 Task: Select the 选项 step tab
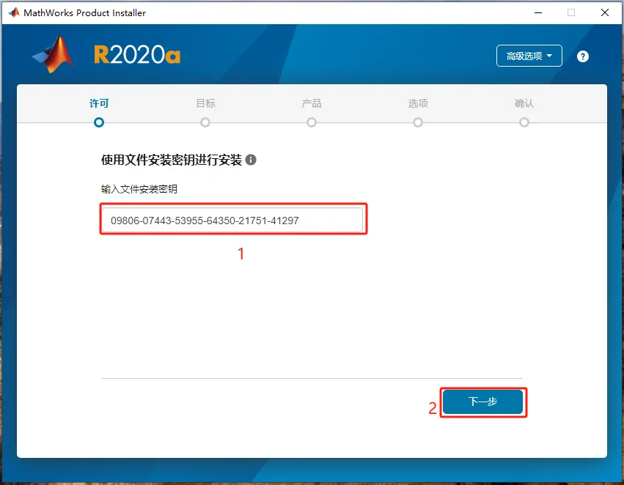(418, 103)
